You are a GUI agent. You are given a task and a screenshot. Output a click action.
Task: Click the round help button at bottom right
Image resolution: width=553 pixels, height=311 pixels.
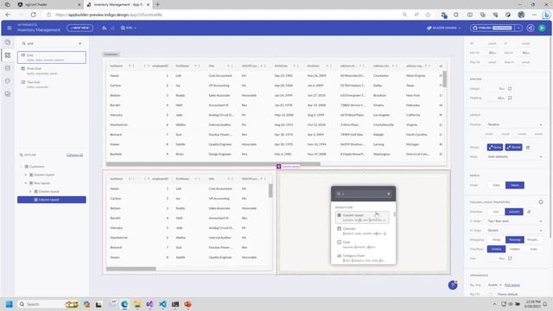click(x=453, y=285)
